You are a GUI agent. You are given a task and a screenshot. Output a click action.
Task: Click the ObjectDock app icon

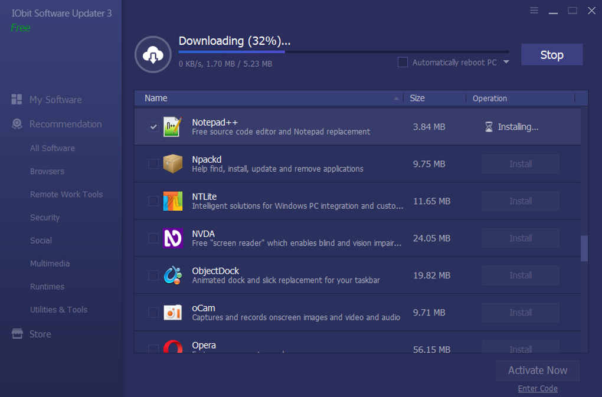tap(173, 275)
